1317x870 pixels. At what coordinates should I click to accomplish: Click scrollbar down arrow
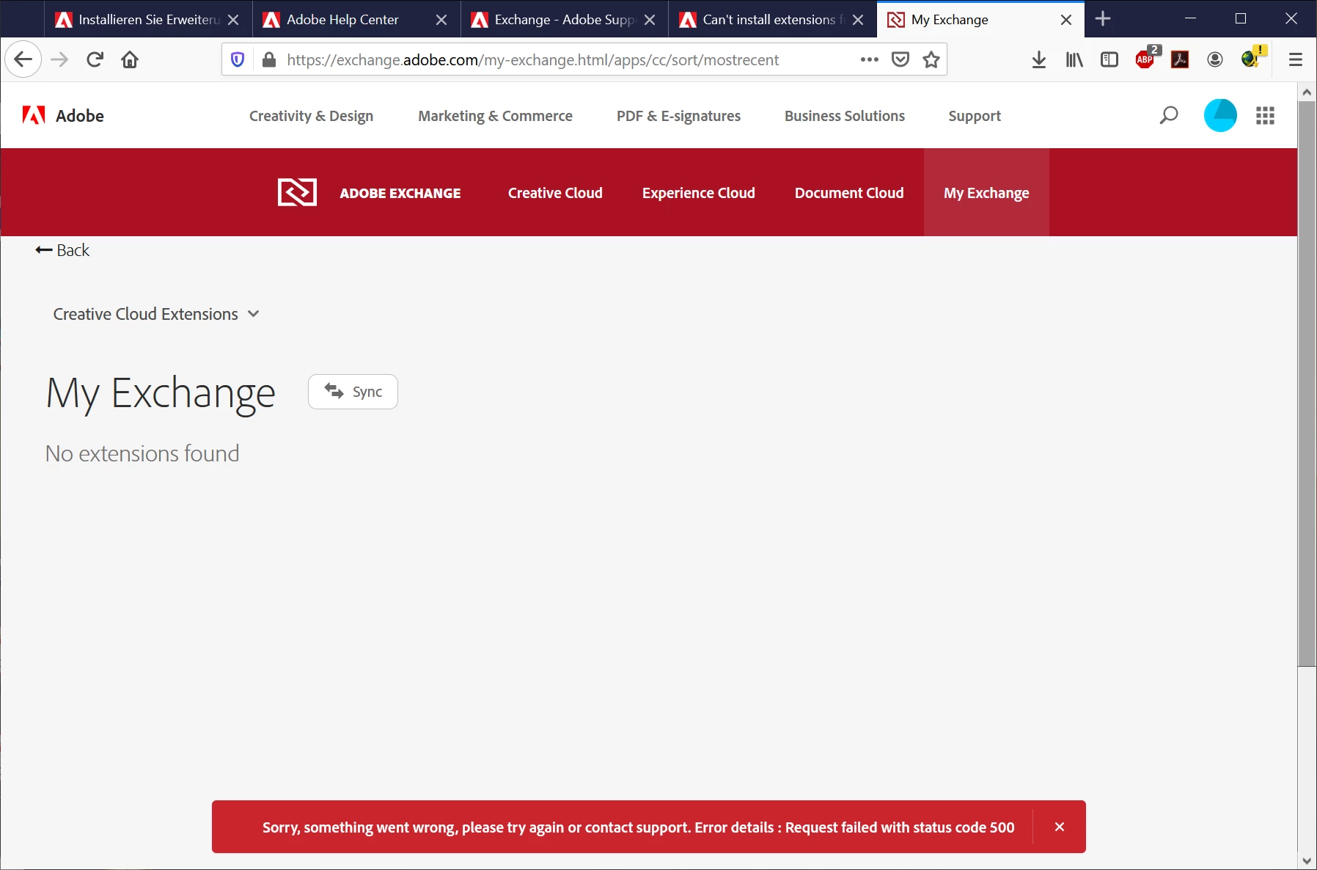click(1307, 860)
